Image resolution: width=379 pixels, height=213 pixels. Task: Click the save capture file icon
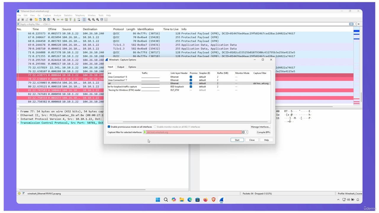pyautogui.click(x=40, y=20)
